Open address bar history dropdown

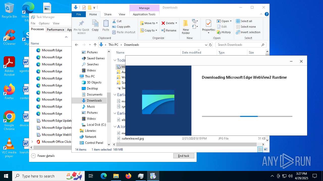(x=206, y=45)
